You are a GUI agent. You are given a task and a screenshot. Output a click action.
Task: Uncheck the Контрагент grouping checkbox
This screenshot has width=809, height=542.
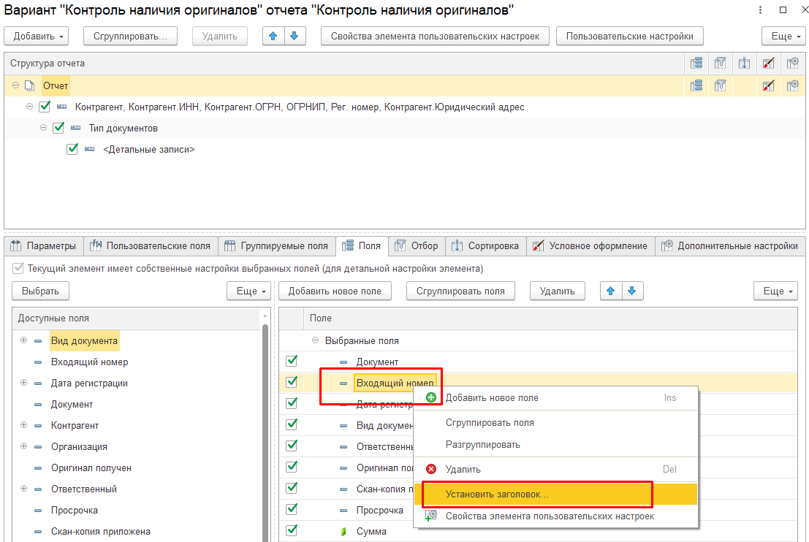45,106
